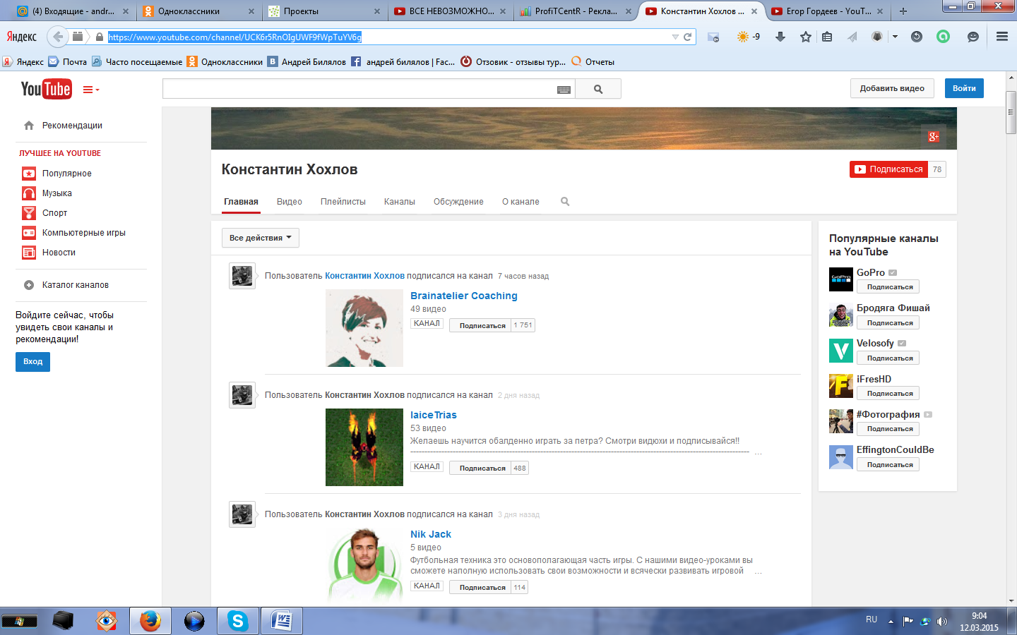Open the О канале tab
The image size is (1017, 635).
521,202
